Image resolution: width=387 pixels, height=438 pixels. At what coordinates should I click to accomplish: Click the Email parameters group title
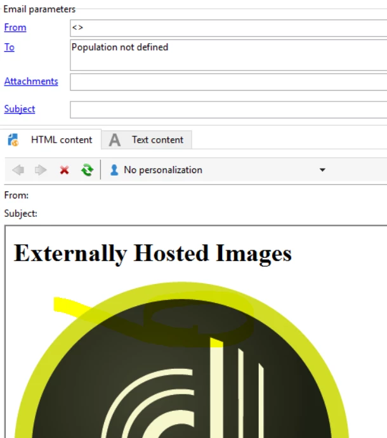39,10
